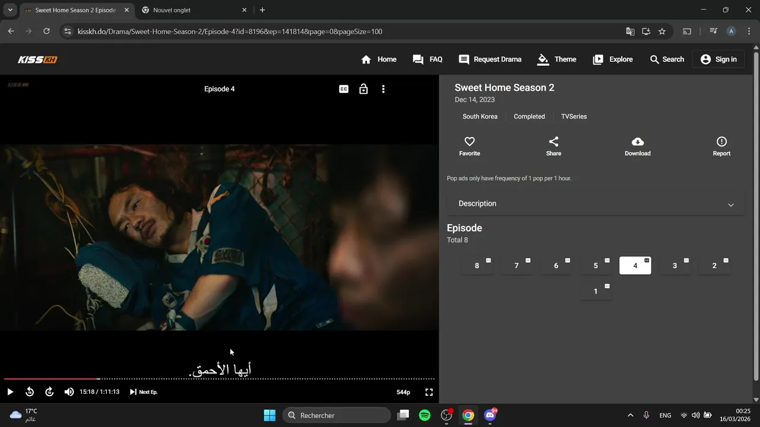The width and height of the screenshot is (760, 427).
Task: Select episode 1
Action: click(596, 291)
